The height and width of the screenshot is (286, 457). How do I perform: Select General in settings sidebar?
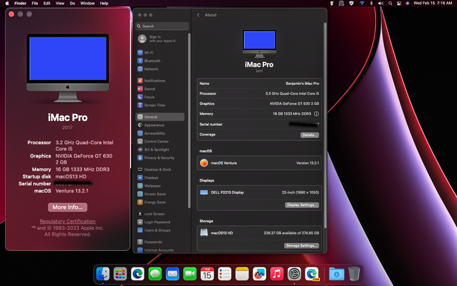[160, 117]
